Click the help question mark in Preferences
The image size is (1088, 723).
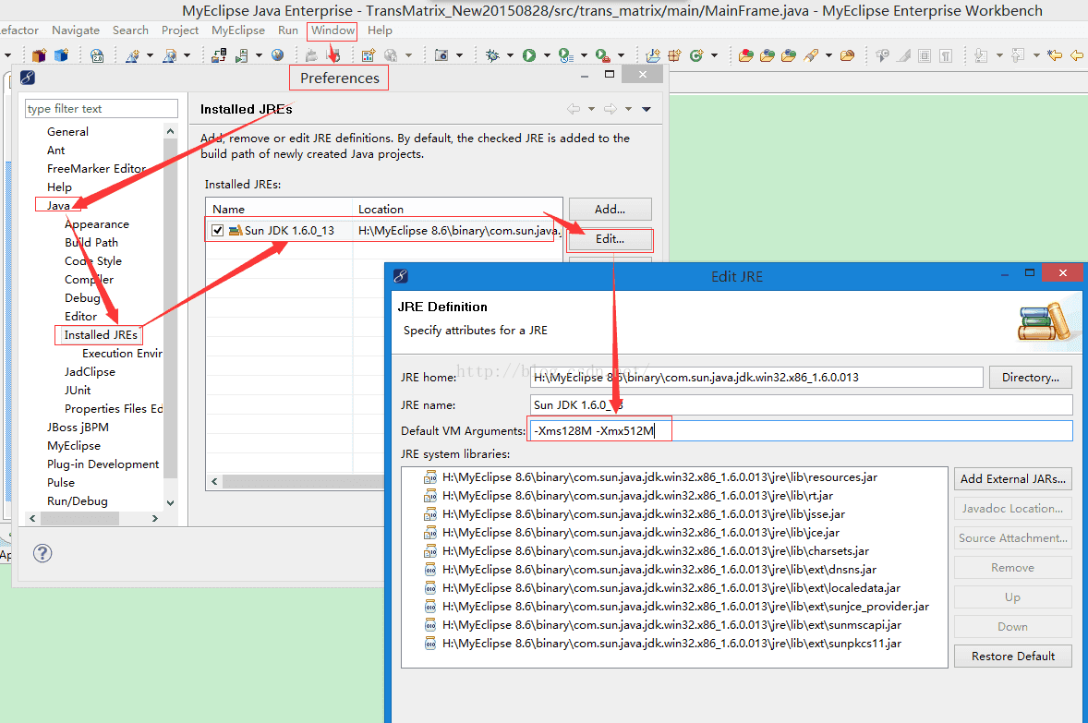[x=42, y=553]
